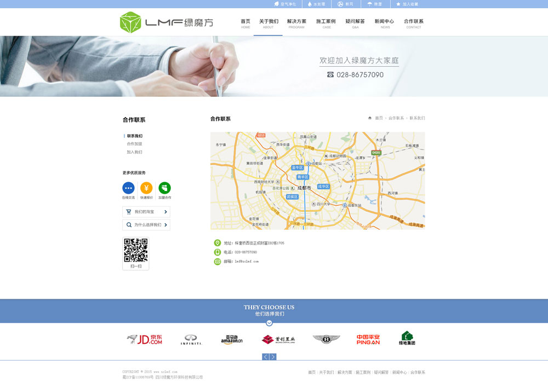
Task: Click the Infiniti partner logo
Action: [191, 339]
